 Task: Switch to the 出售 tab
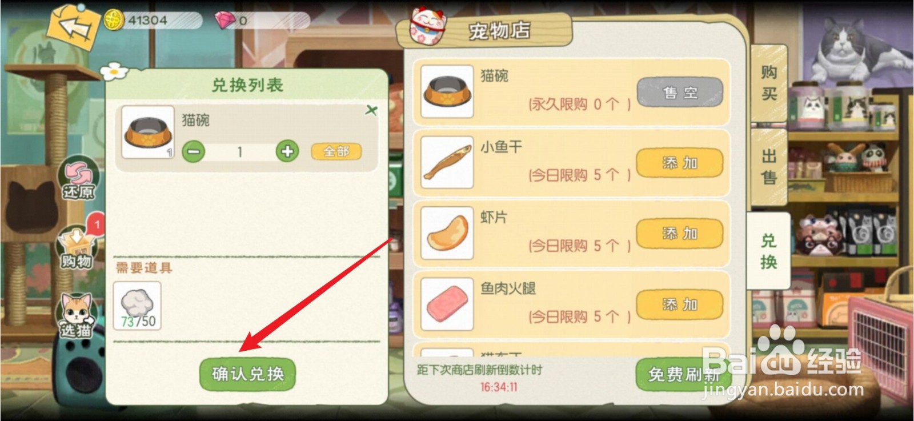coord(769,167)
